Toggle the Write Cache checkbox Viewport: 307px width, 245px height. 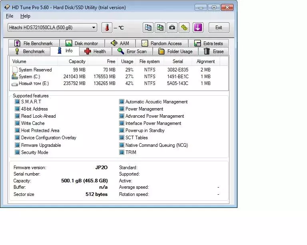18,123
